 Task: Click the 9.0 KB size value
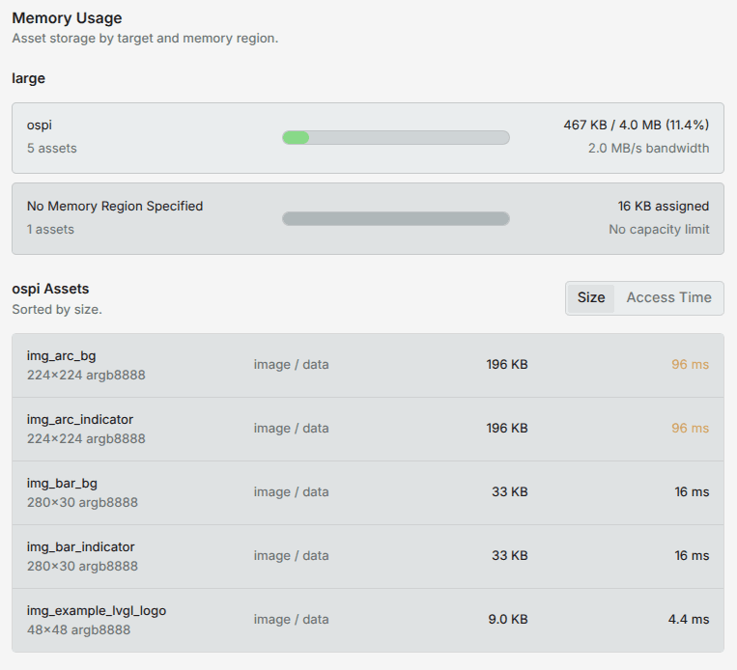508,620
